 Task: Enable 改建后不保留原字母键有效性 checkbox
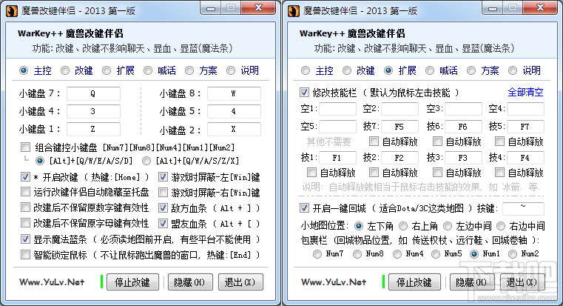[x=25, y=223]
